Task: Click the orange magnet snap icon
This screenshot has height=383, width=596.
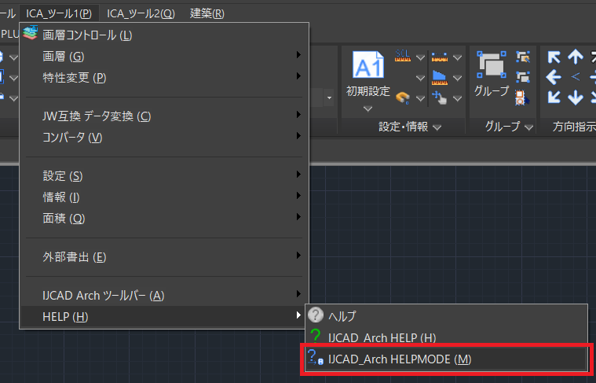Action: pos(403,98)
